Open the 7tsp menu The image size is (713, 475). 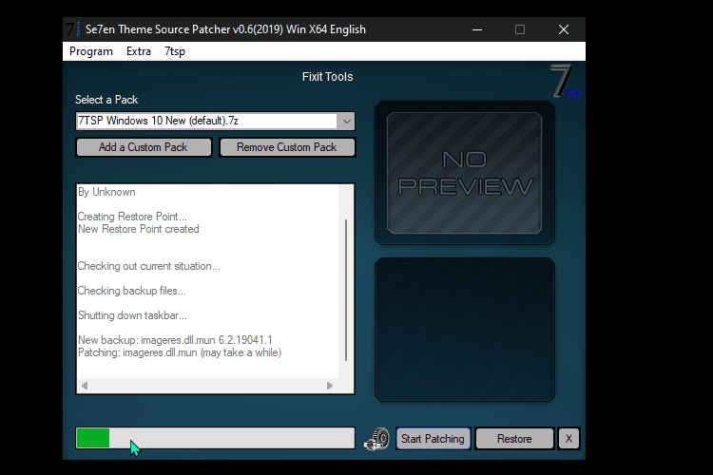click(175, 51)
